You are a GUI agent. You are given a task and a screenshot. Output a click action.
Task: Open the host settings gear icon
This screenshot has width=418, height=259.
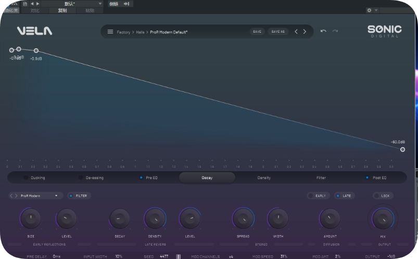click(369, 10)
